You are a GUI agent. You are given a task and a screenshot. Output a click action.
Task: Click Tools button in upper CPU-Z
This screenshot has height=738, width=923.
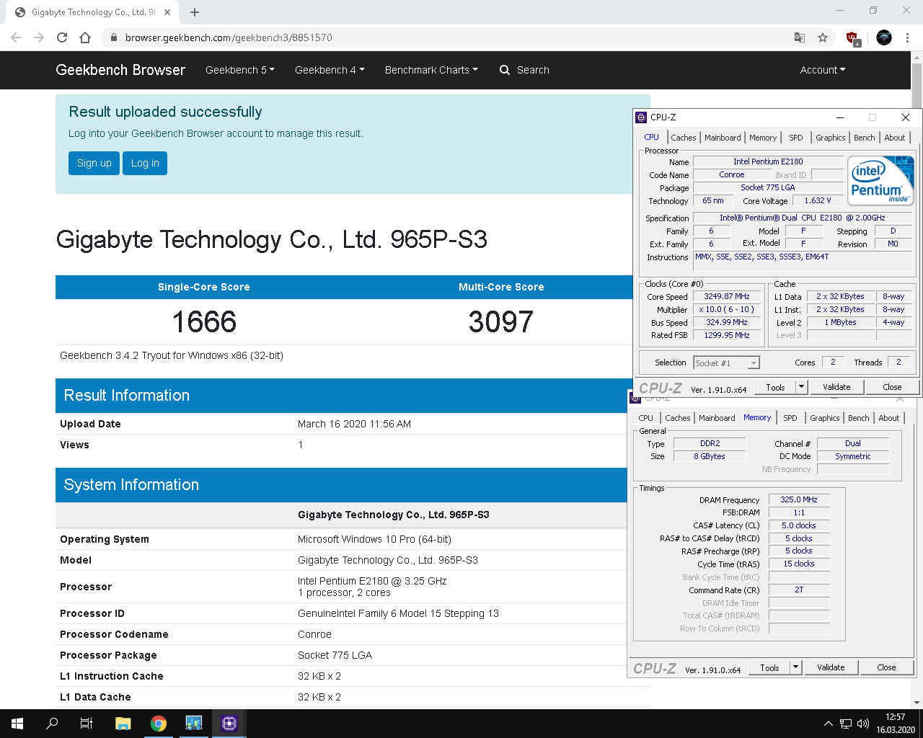pos(775,387)
